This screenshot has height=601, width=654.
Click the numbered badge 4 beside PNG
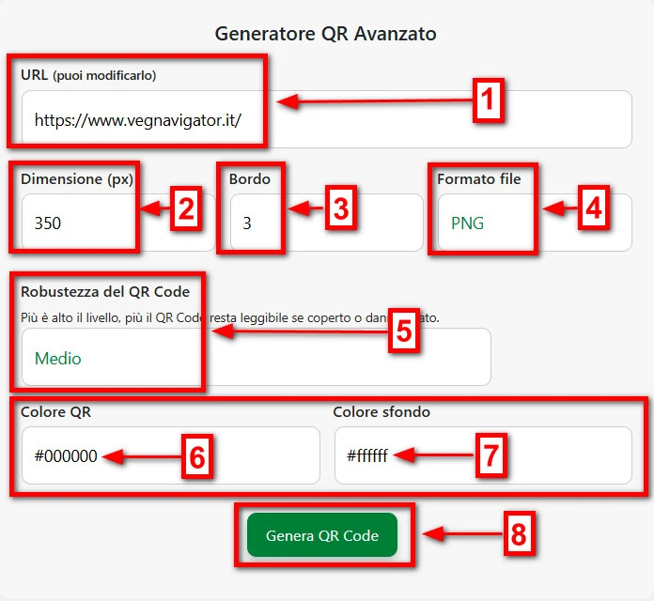tap(592, 209)
